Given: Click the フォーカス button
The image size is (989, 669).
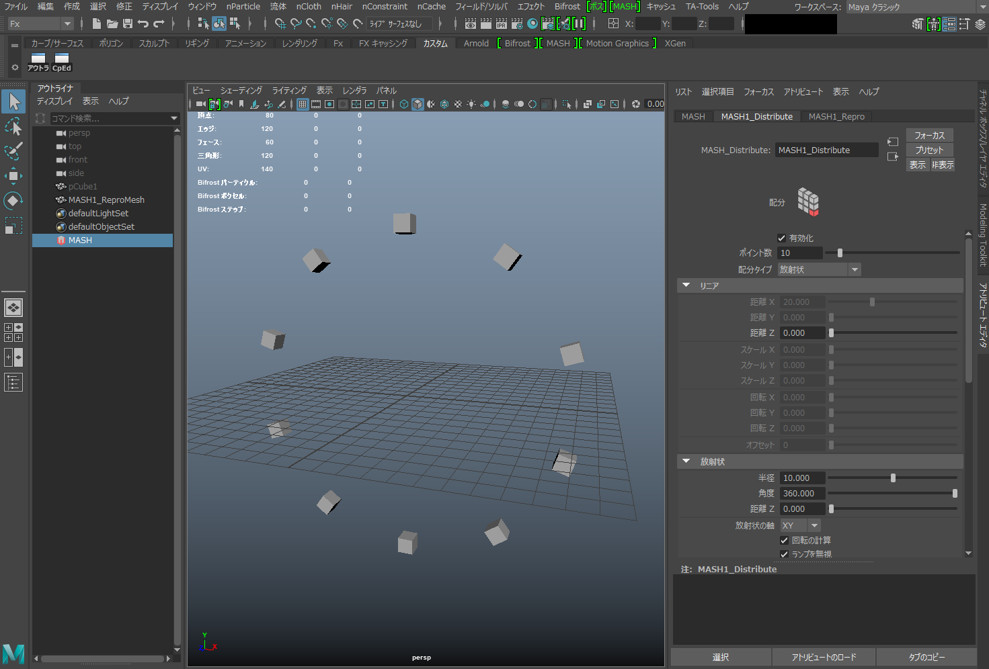Looking at the screenshot, I should [930, 135].
